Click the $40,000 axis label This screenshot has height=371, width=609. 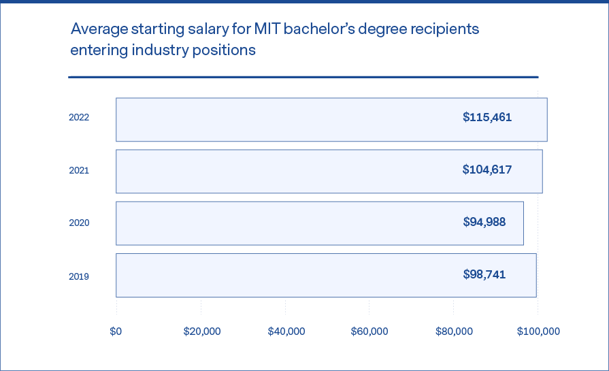(286, 332)
